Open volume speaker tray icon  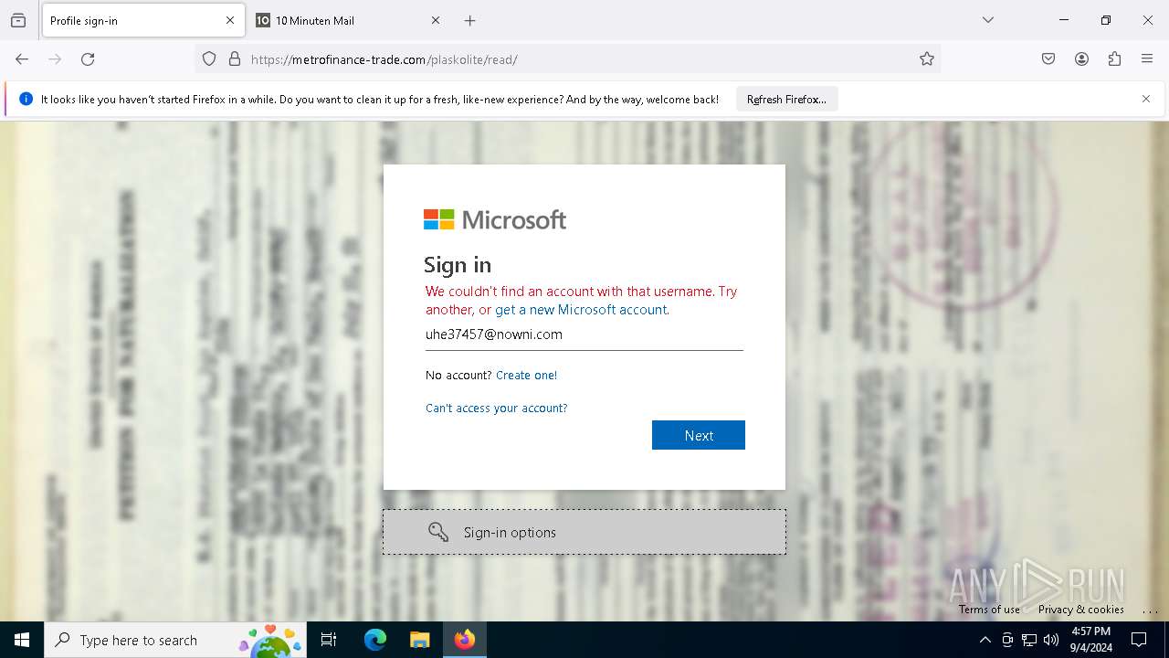(x=1051, y=640)
